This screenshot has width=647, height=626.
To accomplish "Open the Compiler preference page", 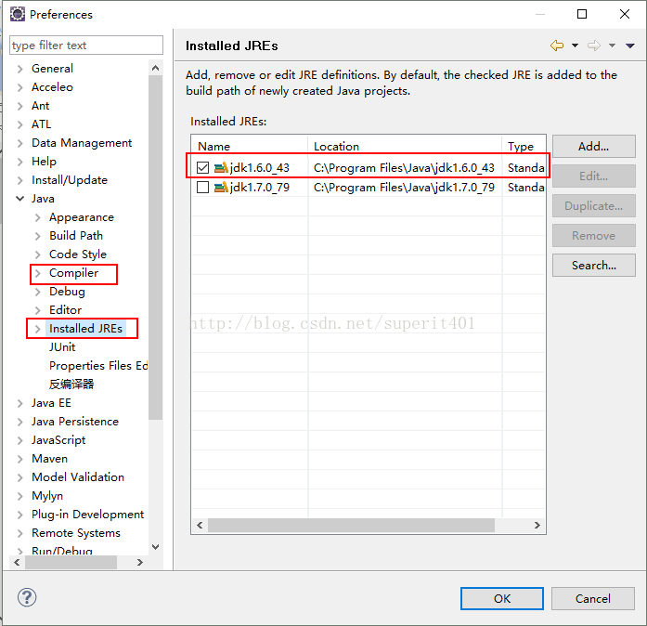I will coord(74,273).
